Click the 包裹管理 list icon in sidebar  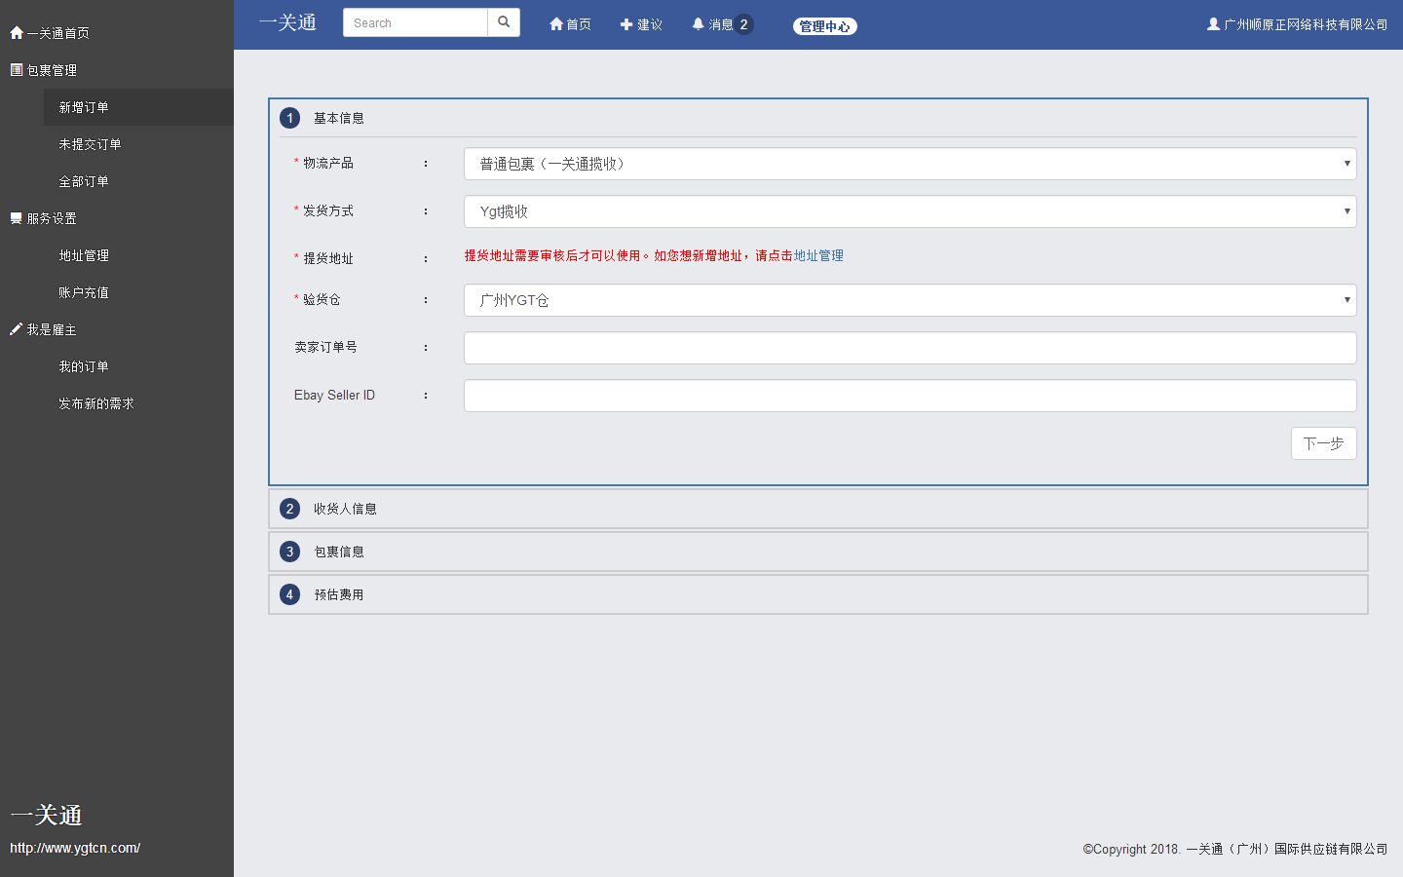point(17,70)
